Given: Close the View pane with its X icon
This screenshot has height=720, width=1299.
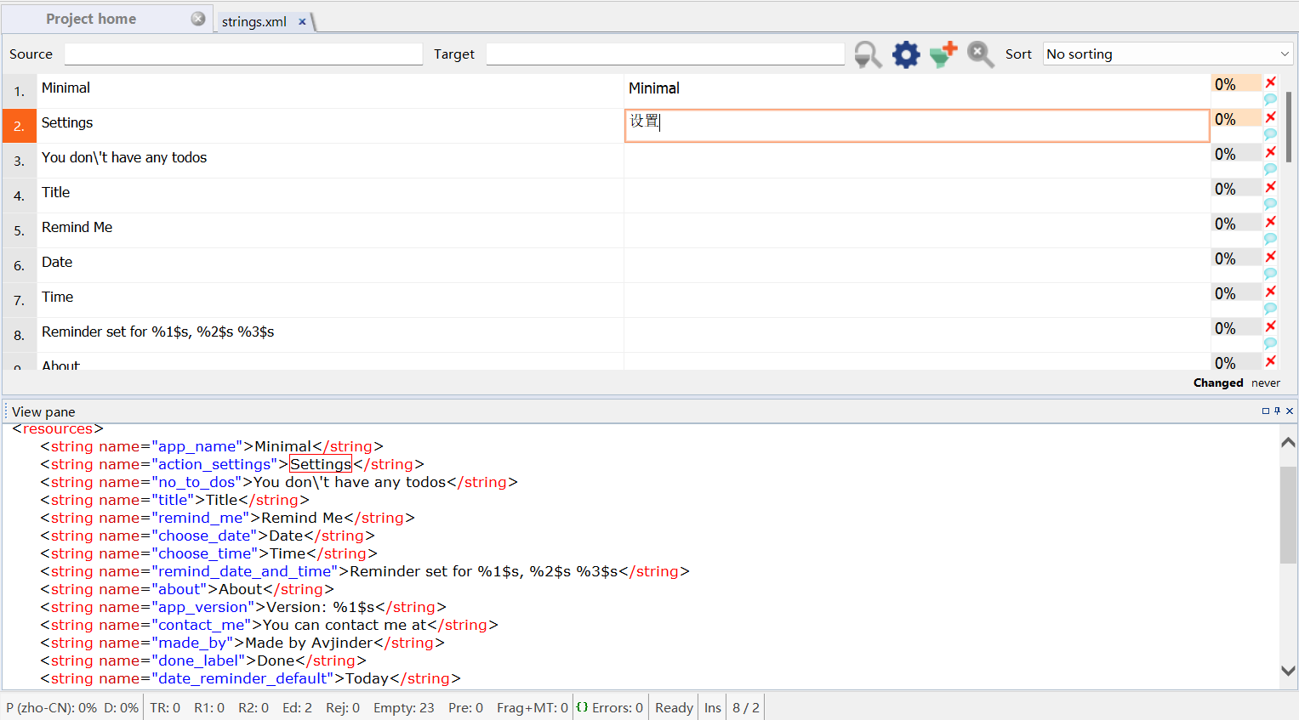Looking at the screenshot, I should coord(1290,411).
